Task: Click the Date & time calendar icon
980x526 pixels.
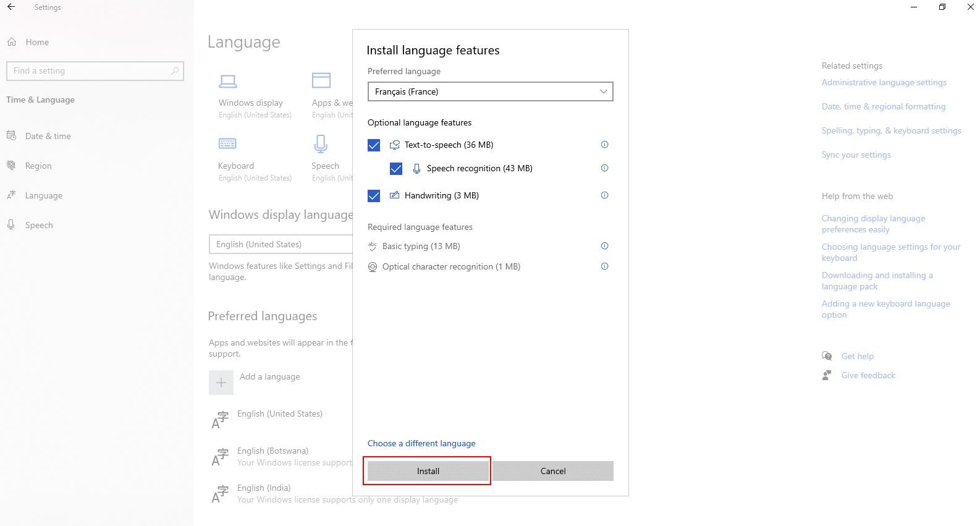Action: 11,135
